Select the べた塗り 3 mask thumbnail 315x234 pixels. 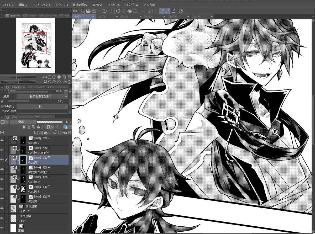pos(23,160)
